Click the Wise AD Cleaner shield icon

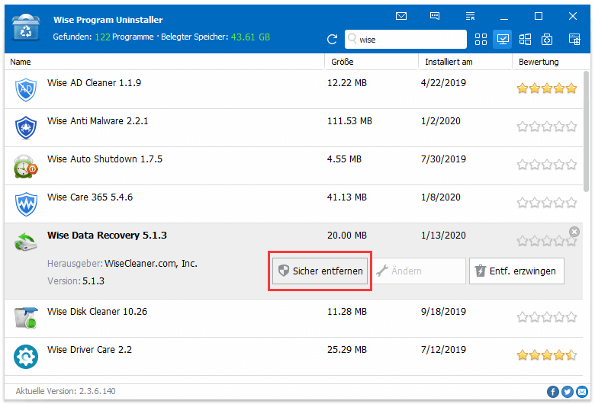point(26,89)
